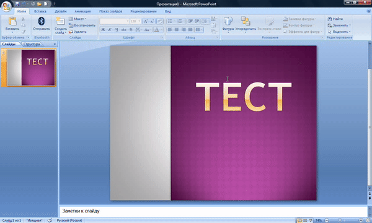
Task: Switch to the Рецензирование ribbon tab
Action: tap(143, 11)
